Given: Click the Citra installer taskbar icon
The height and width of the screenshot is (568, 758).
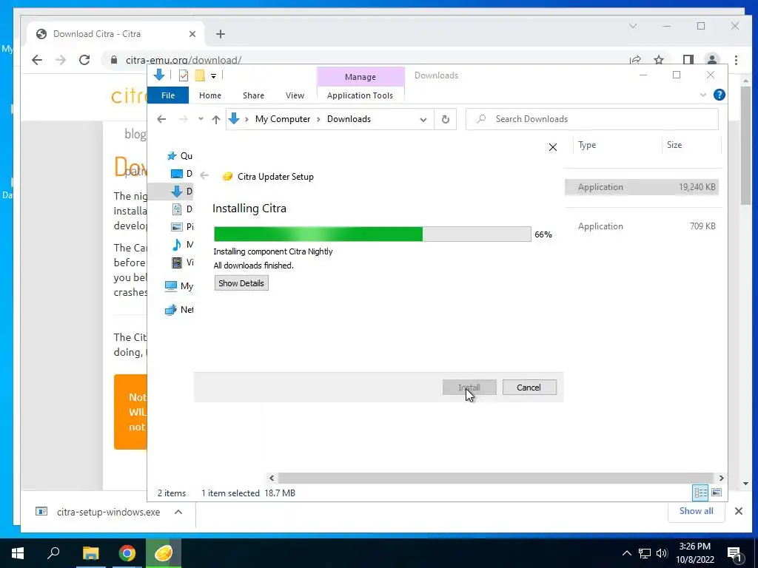Looking at the screenshot, I should [164, 553].
